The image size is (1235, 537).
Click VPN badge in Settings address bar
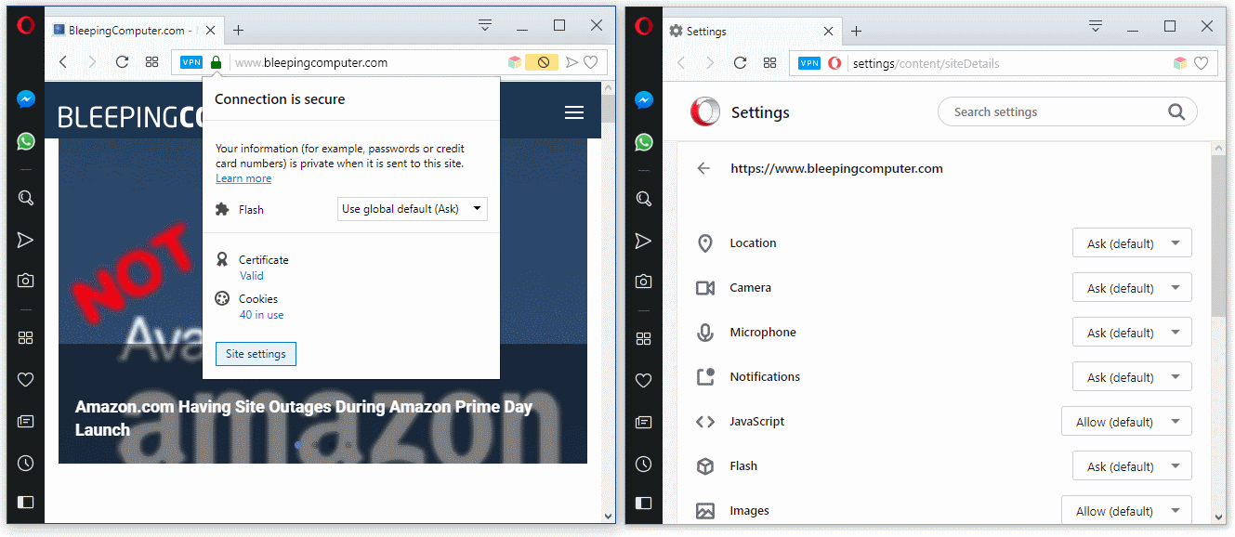[x=809, y=63]
